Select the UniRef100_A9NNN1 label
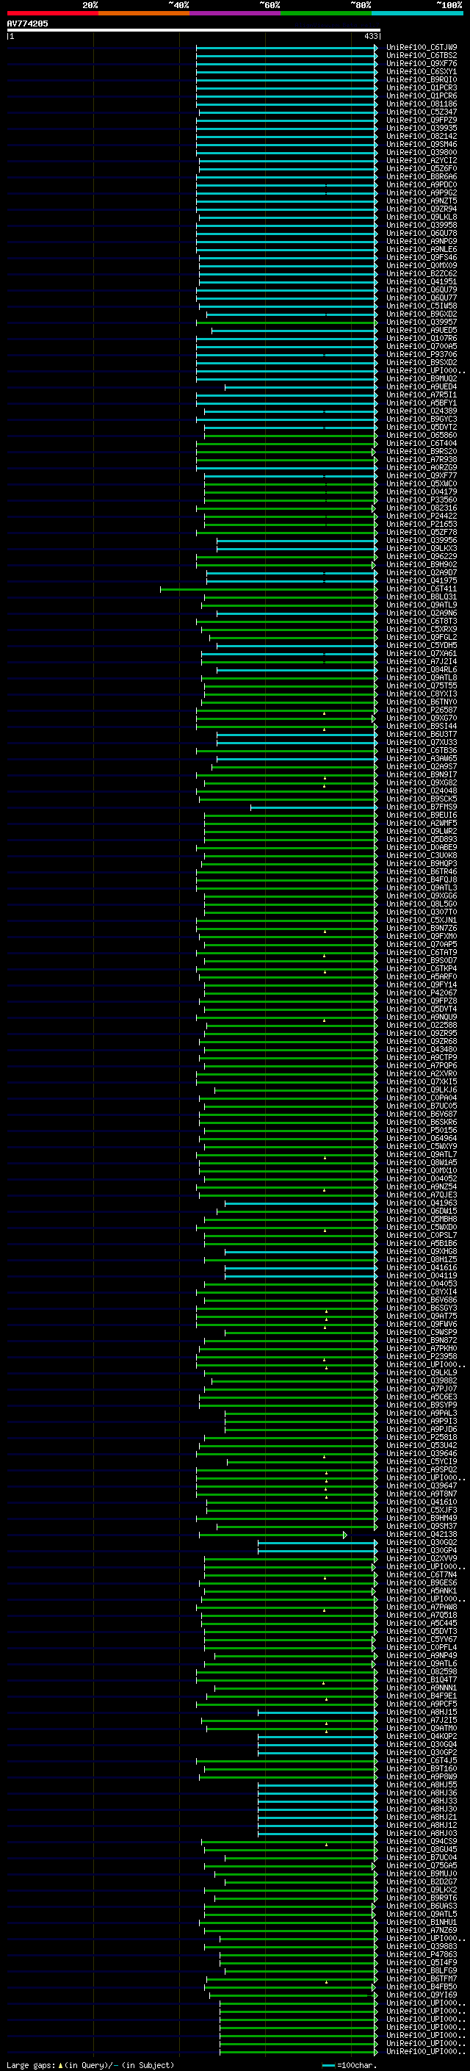Viewport: 470px width, 2071px height. [422, 1688]
